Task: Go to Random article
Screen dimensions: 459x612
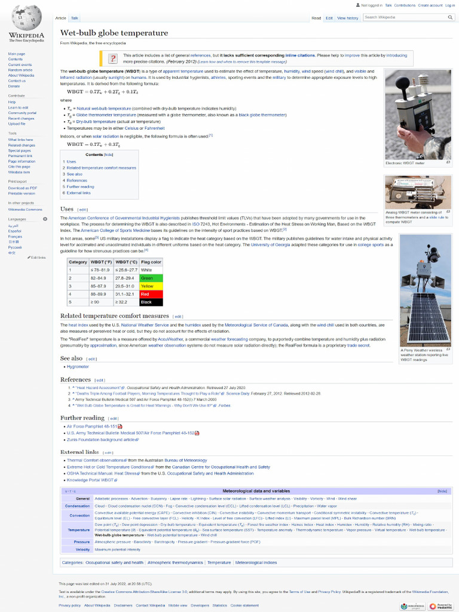Action: click(x=20, y=70)
